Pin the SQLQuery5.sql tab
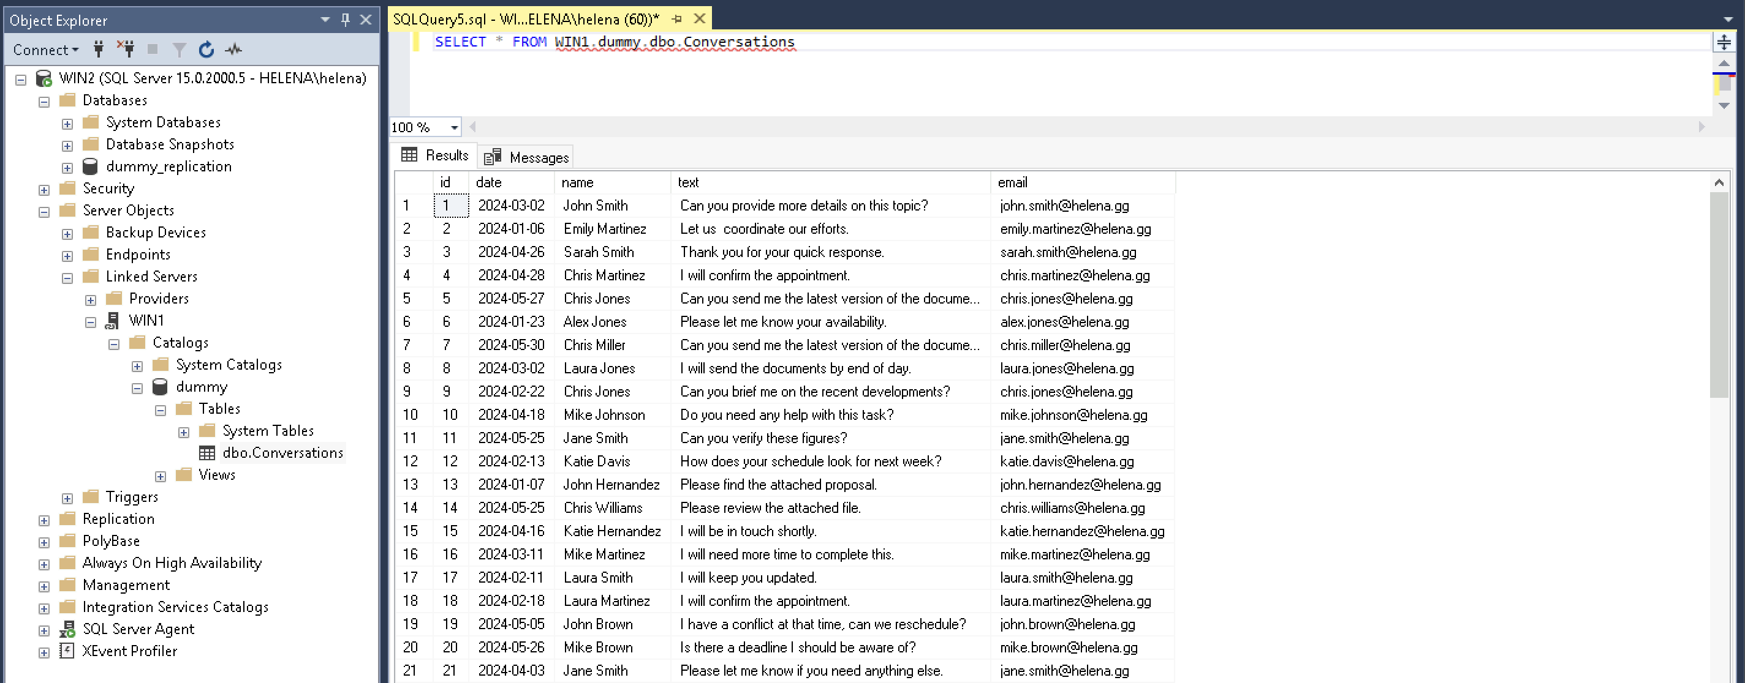Image resolution: width=1745 pixels, height=683 pixels. [676, 19]
